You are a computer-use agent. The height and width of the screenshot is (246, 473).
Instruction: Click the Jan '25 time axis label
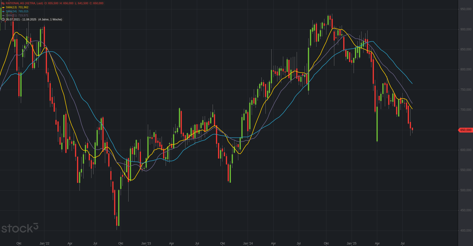(x=352, y=243)
